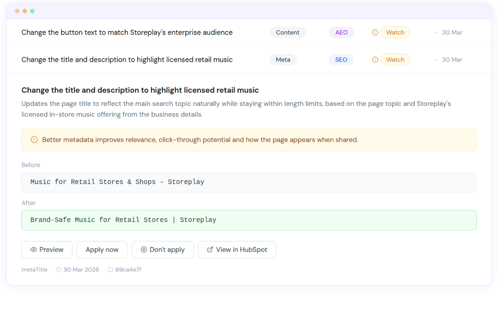Viewport: 498px width, 311px height.
Task: Collapse the 'Change the title and description' row
Action: (249, 60)
